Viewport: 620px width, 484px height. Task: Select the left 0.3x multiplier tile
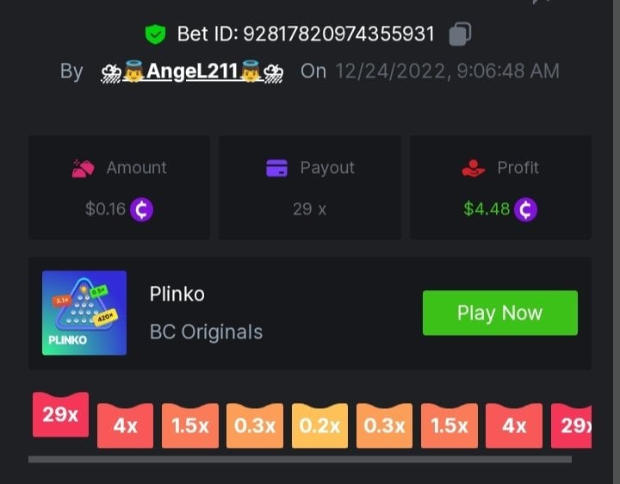255,425
